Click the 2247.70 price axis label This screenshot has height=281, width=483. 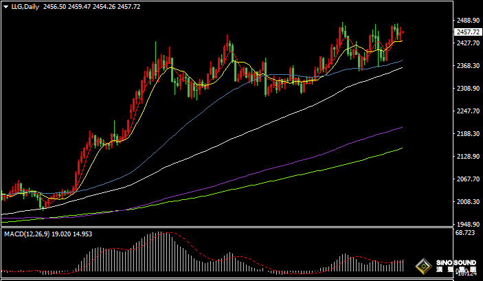[467, 111]
